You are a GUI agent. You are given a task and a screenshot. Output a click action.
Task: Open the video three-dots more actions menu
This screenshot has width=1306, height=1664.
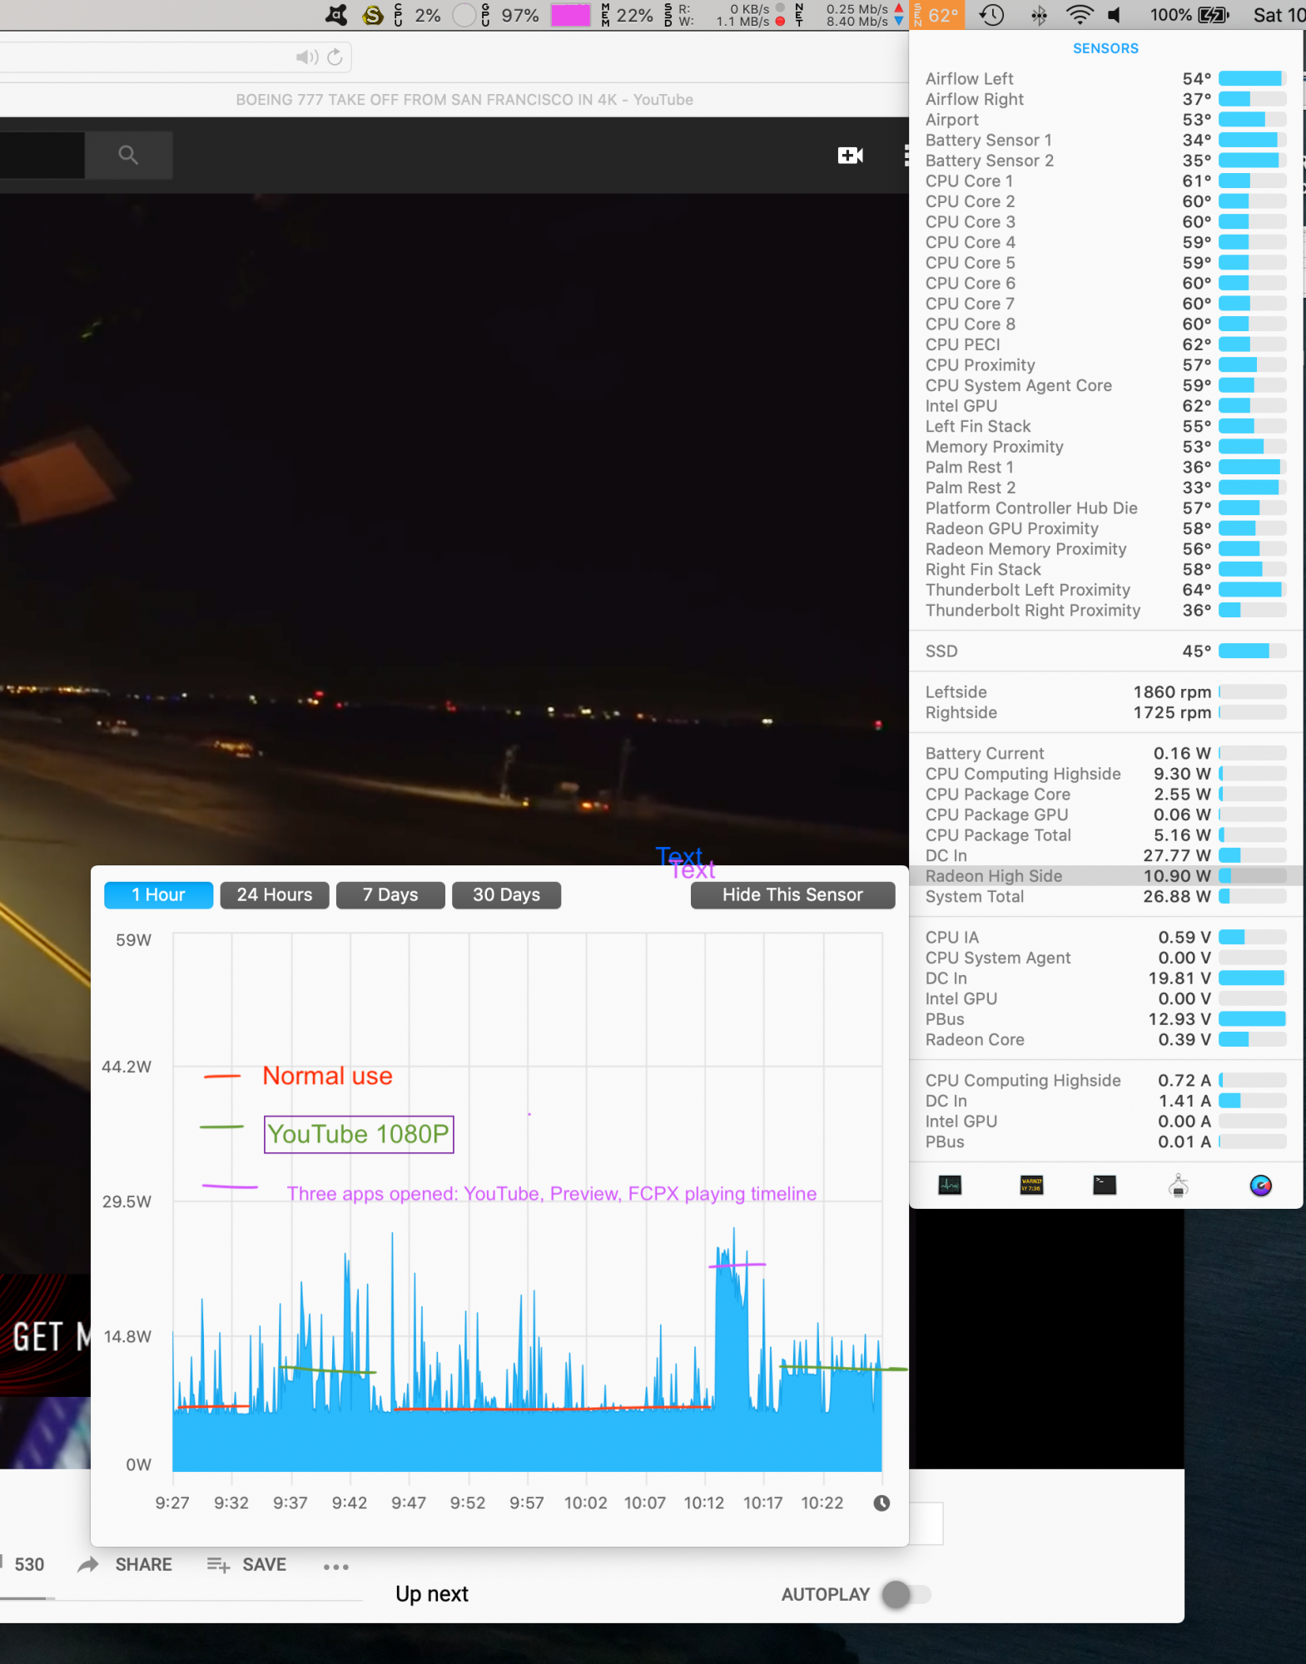336,1566
